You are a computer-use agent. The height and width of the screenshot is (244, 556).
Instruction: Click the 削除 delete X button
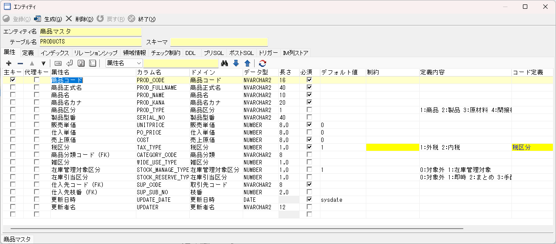click(79, 19)
